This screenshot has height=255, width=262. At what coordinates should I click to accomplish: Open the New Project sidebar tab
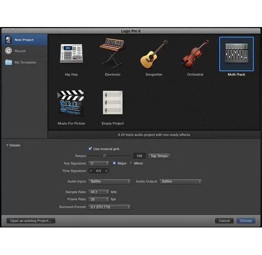25,40
